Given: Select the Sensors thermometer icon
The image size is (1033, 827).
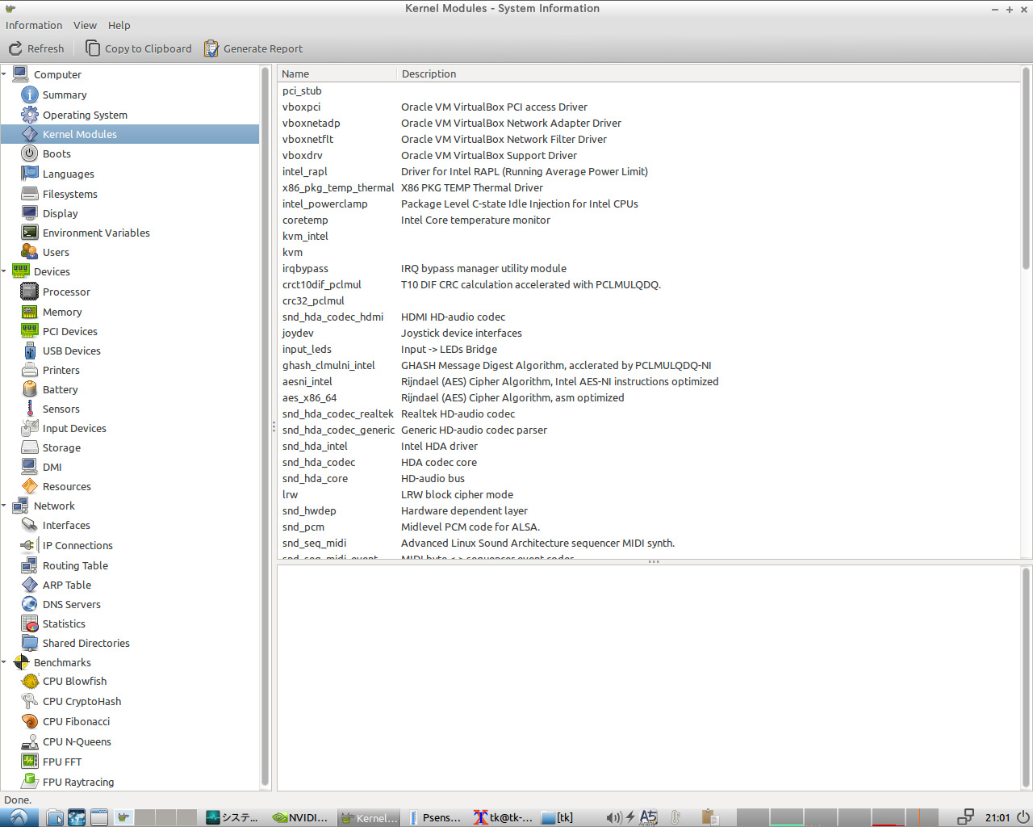Looking at the screenshot, I should pyautogui.click(x=30, y=409).
